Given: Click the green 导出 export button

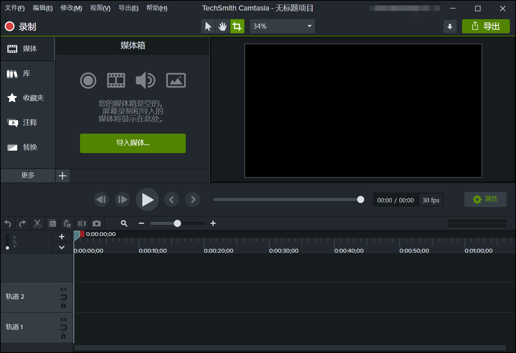Looking at the screenshot, I should (486, 26).
